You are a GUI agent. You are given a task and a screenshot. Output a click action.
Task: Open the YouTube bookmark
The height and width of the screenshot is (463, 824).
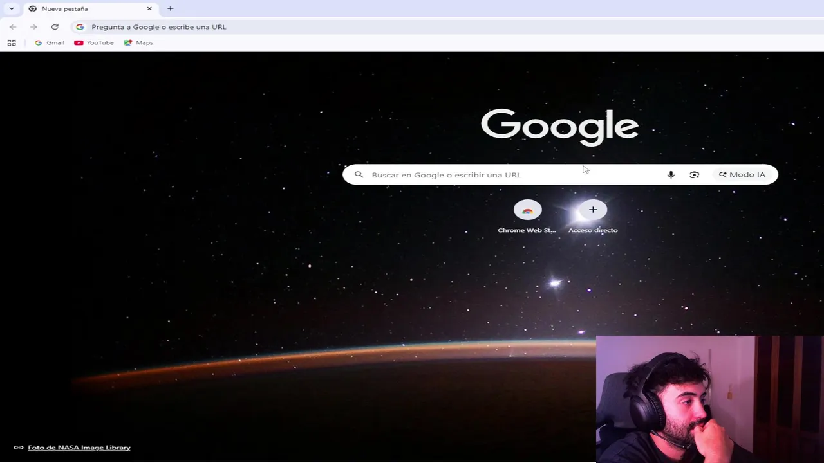pos(94,43)
